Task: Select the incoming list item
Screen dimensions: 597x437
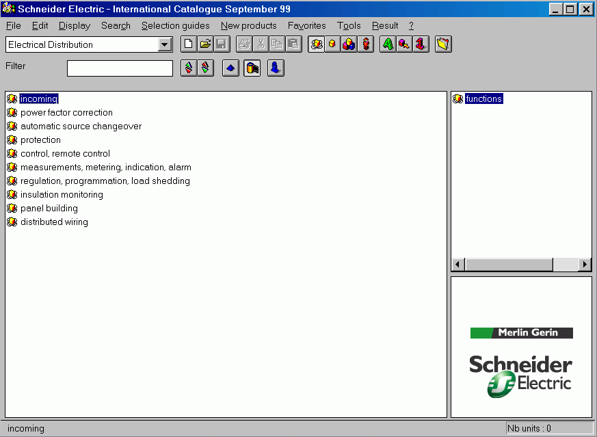Action: tap(39, 99)
